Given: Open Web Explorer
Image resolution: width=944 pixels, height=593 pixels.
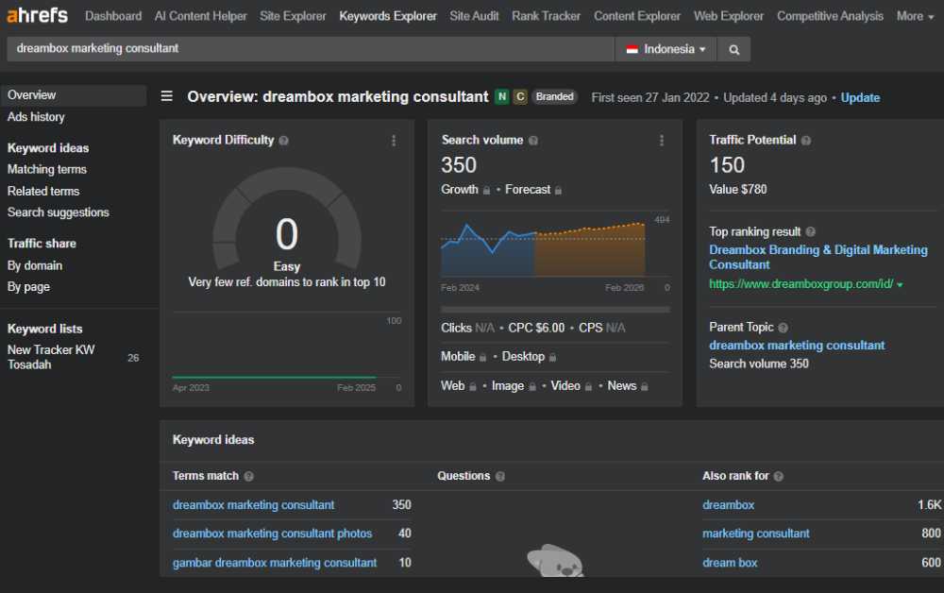Looking at the screenshot, I should (729, 16).
